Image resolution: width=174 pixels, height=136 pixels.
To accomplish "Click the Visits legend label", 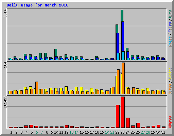I will point(170,74).
